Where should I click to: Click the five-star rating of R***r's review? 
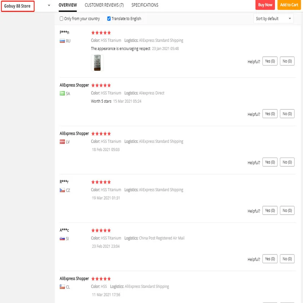click(101, 182)
